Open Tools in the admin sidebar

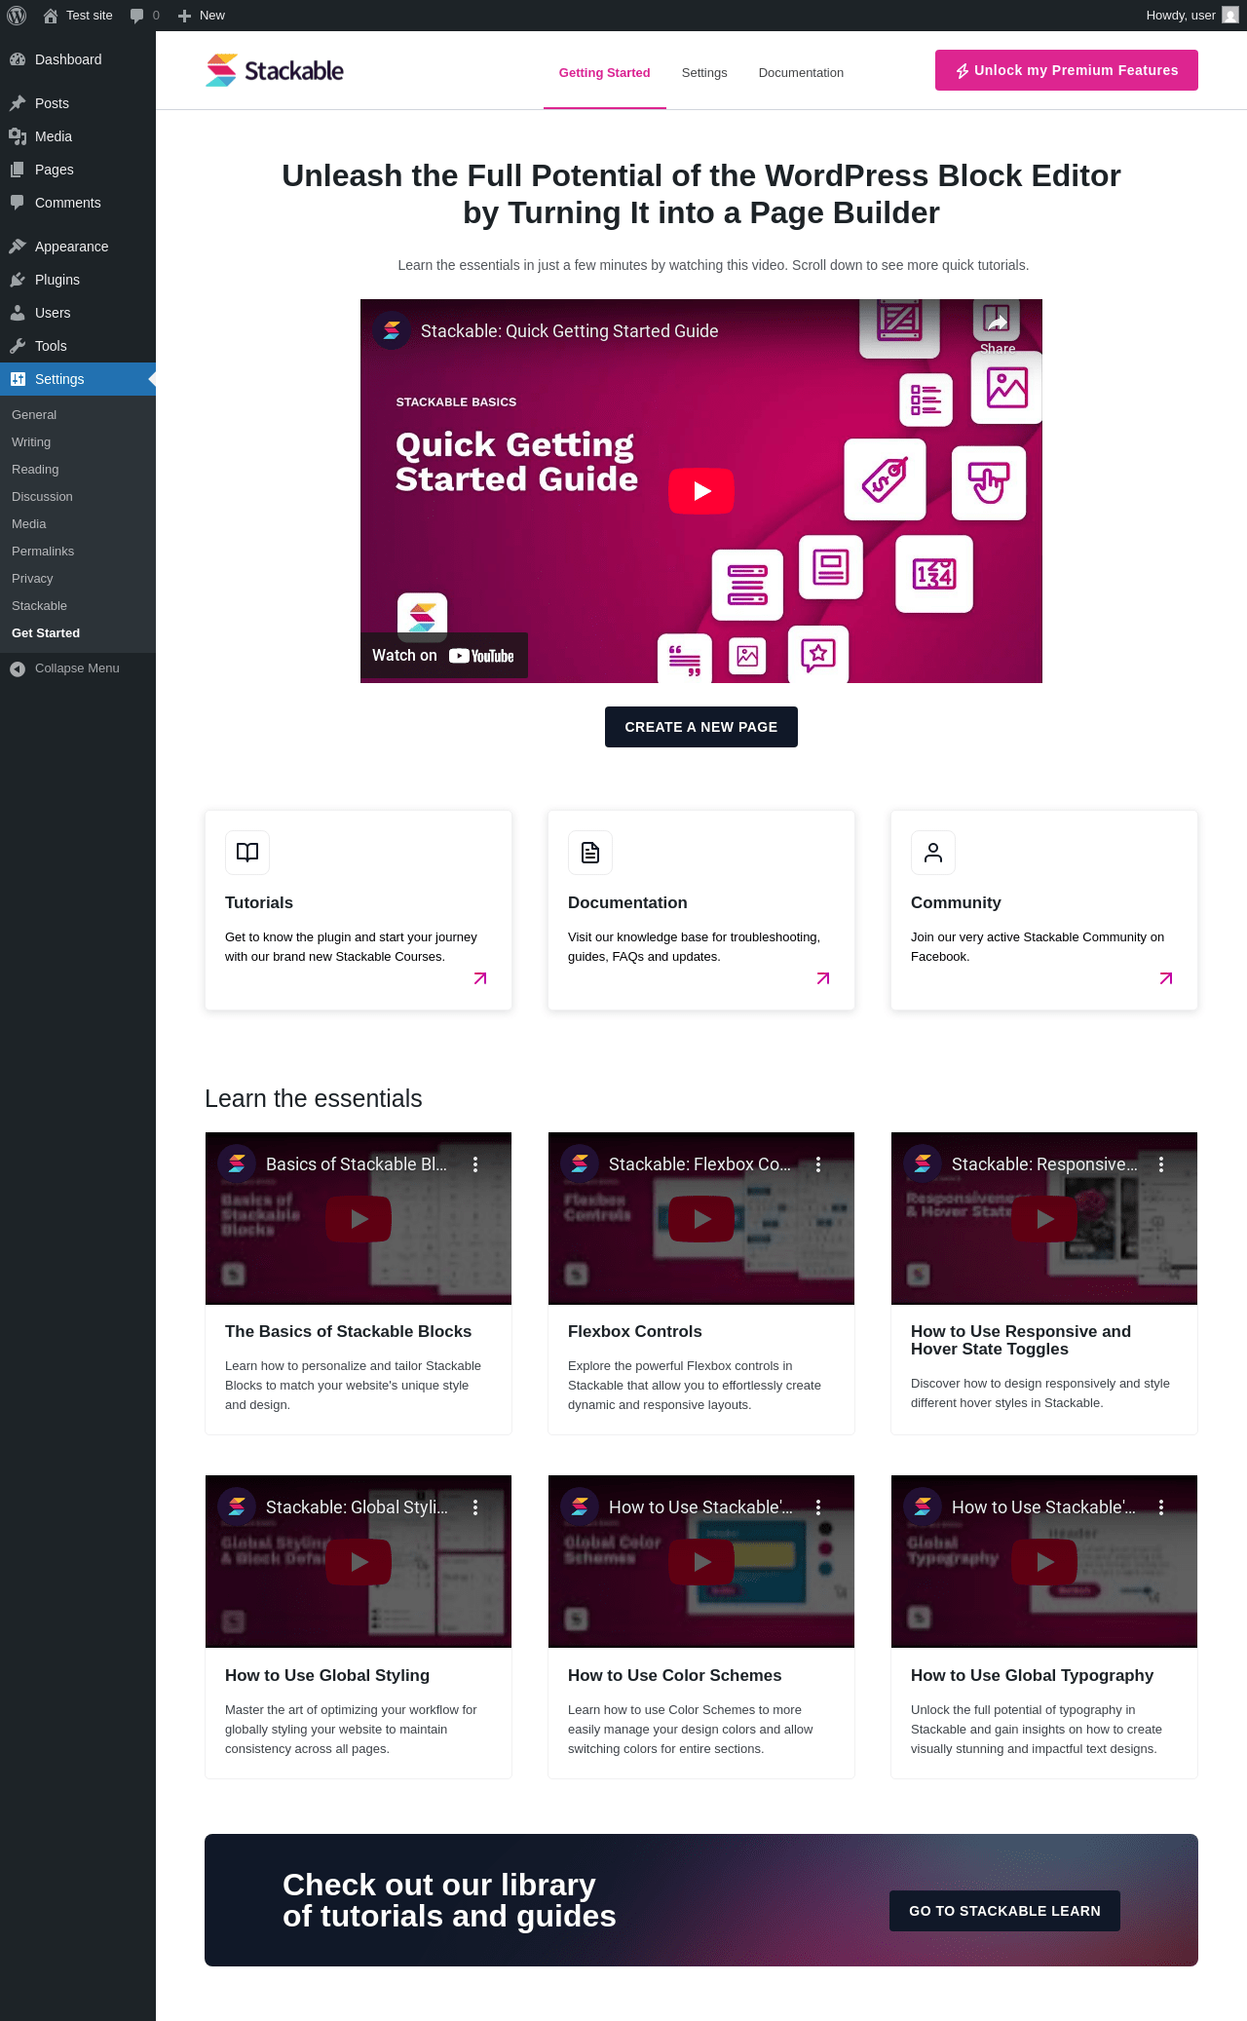point(78,346)
